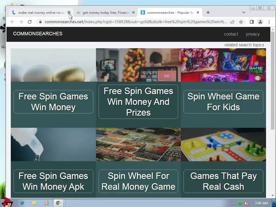Click the Christmas streaming setup thumbnail

click(138, 65)
